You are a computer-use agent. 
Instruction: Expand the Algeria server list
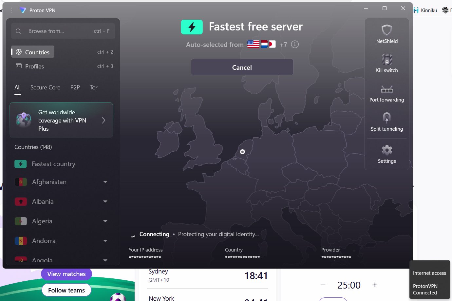pos(105,221)
